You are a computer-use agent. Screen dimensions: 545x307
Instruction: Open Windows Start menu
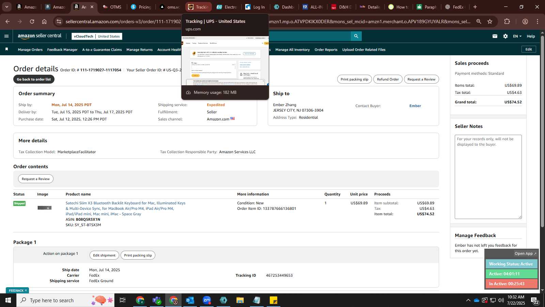pos(8,300)
